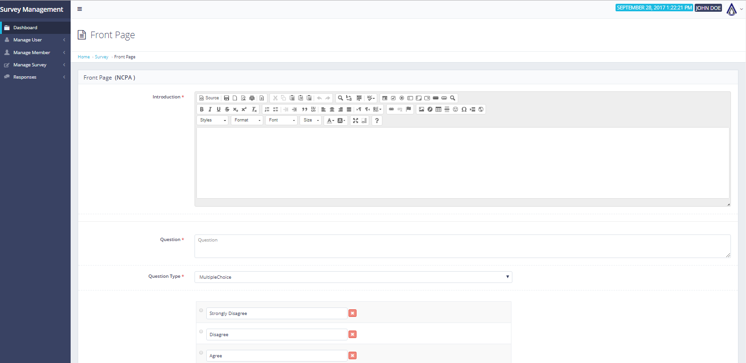Image resolution: width=746 pixels, height=363 pixels.
Task: Toggle bold formatting in the editor
Action: [x=202, y=109]
